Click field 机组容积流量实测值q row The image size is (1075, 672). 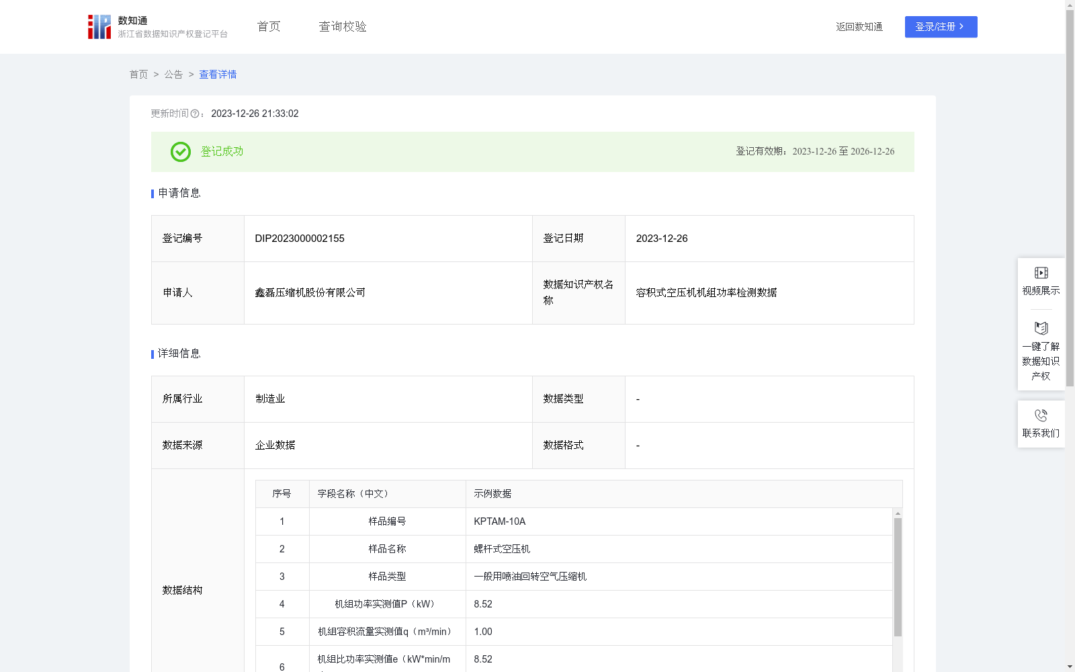pos(387,632)
